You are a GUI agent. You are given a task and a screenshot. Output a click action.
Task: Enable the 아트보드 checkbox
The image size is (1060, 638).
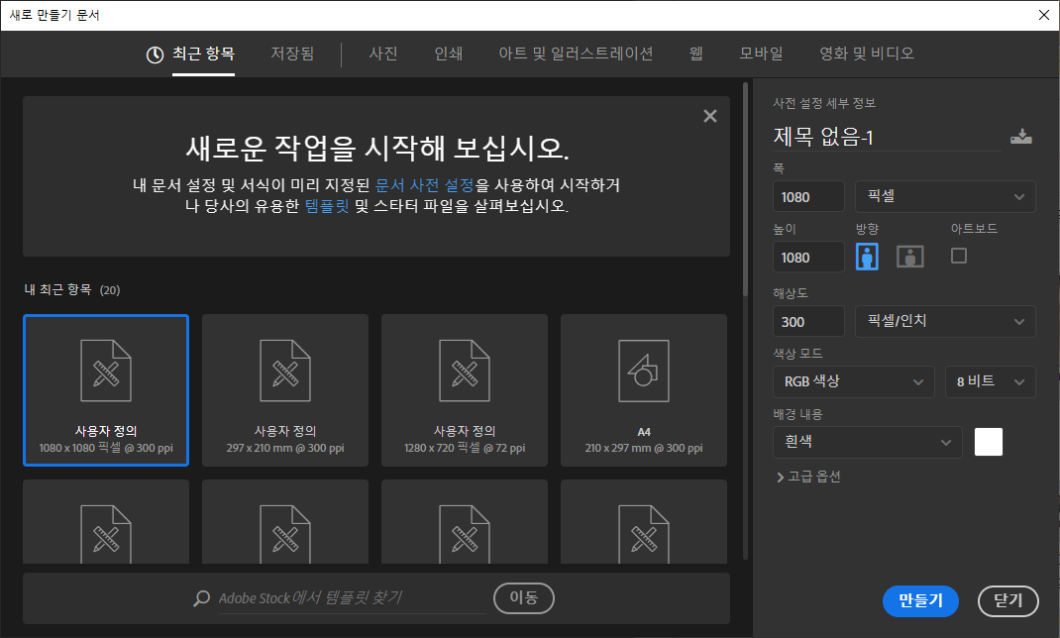(x=958, y=256)
